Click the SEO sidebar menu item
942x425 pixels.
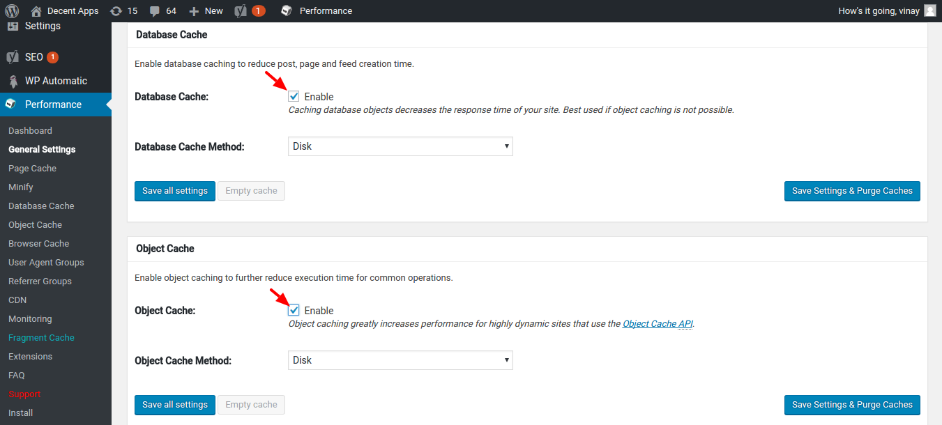tap(33, 57)
